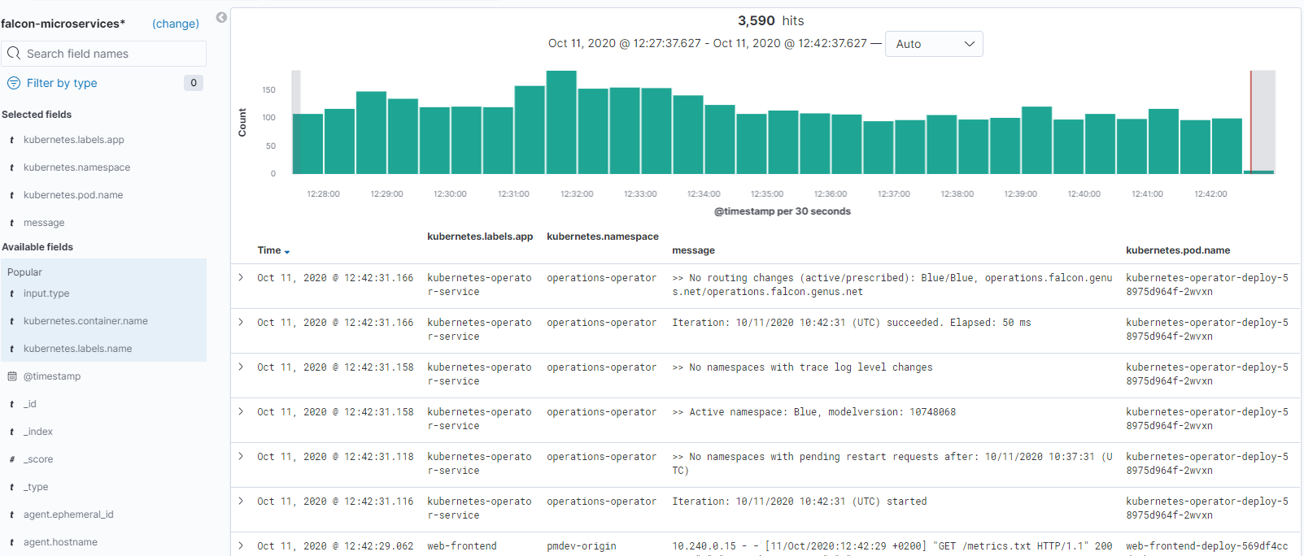Click the search magnifier icon in field search
Screen dimensions: 1304x556
[x=14, y=54]
